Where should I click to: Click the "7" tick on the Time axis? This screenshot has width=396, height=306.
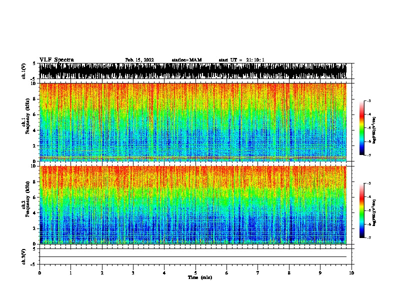(x=258, y=273)
